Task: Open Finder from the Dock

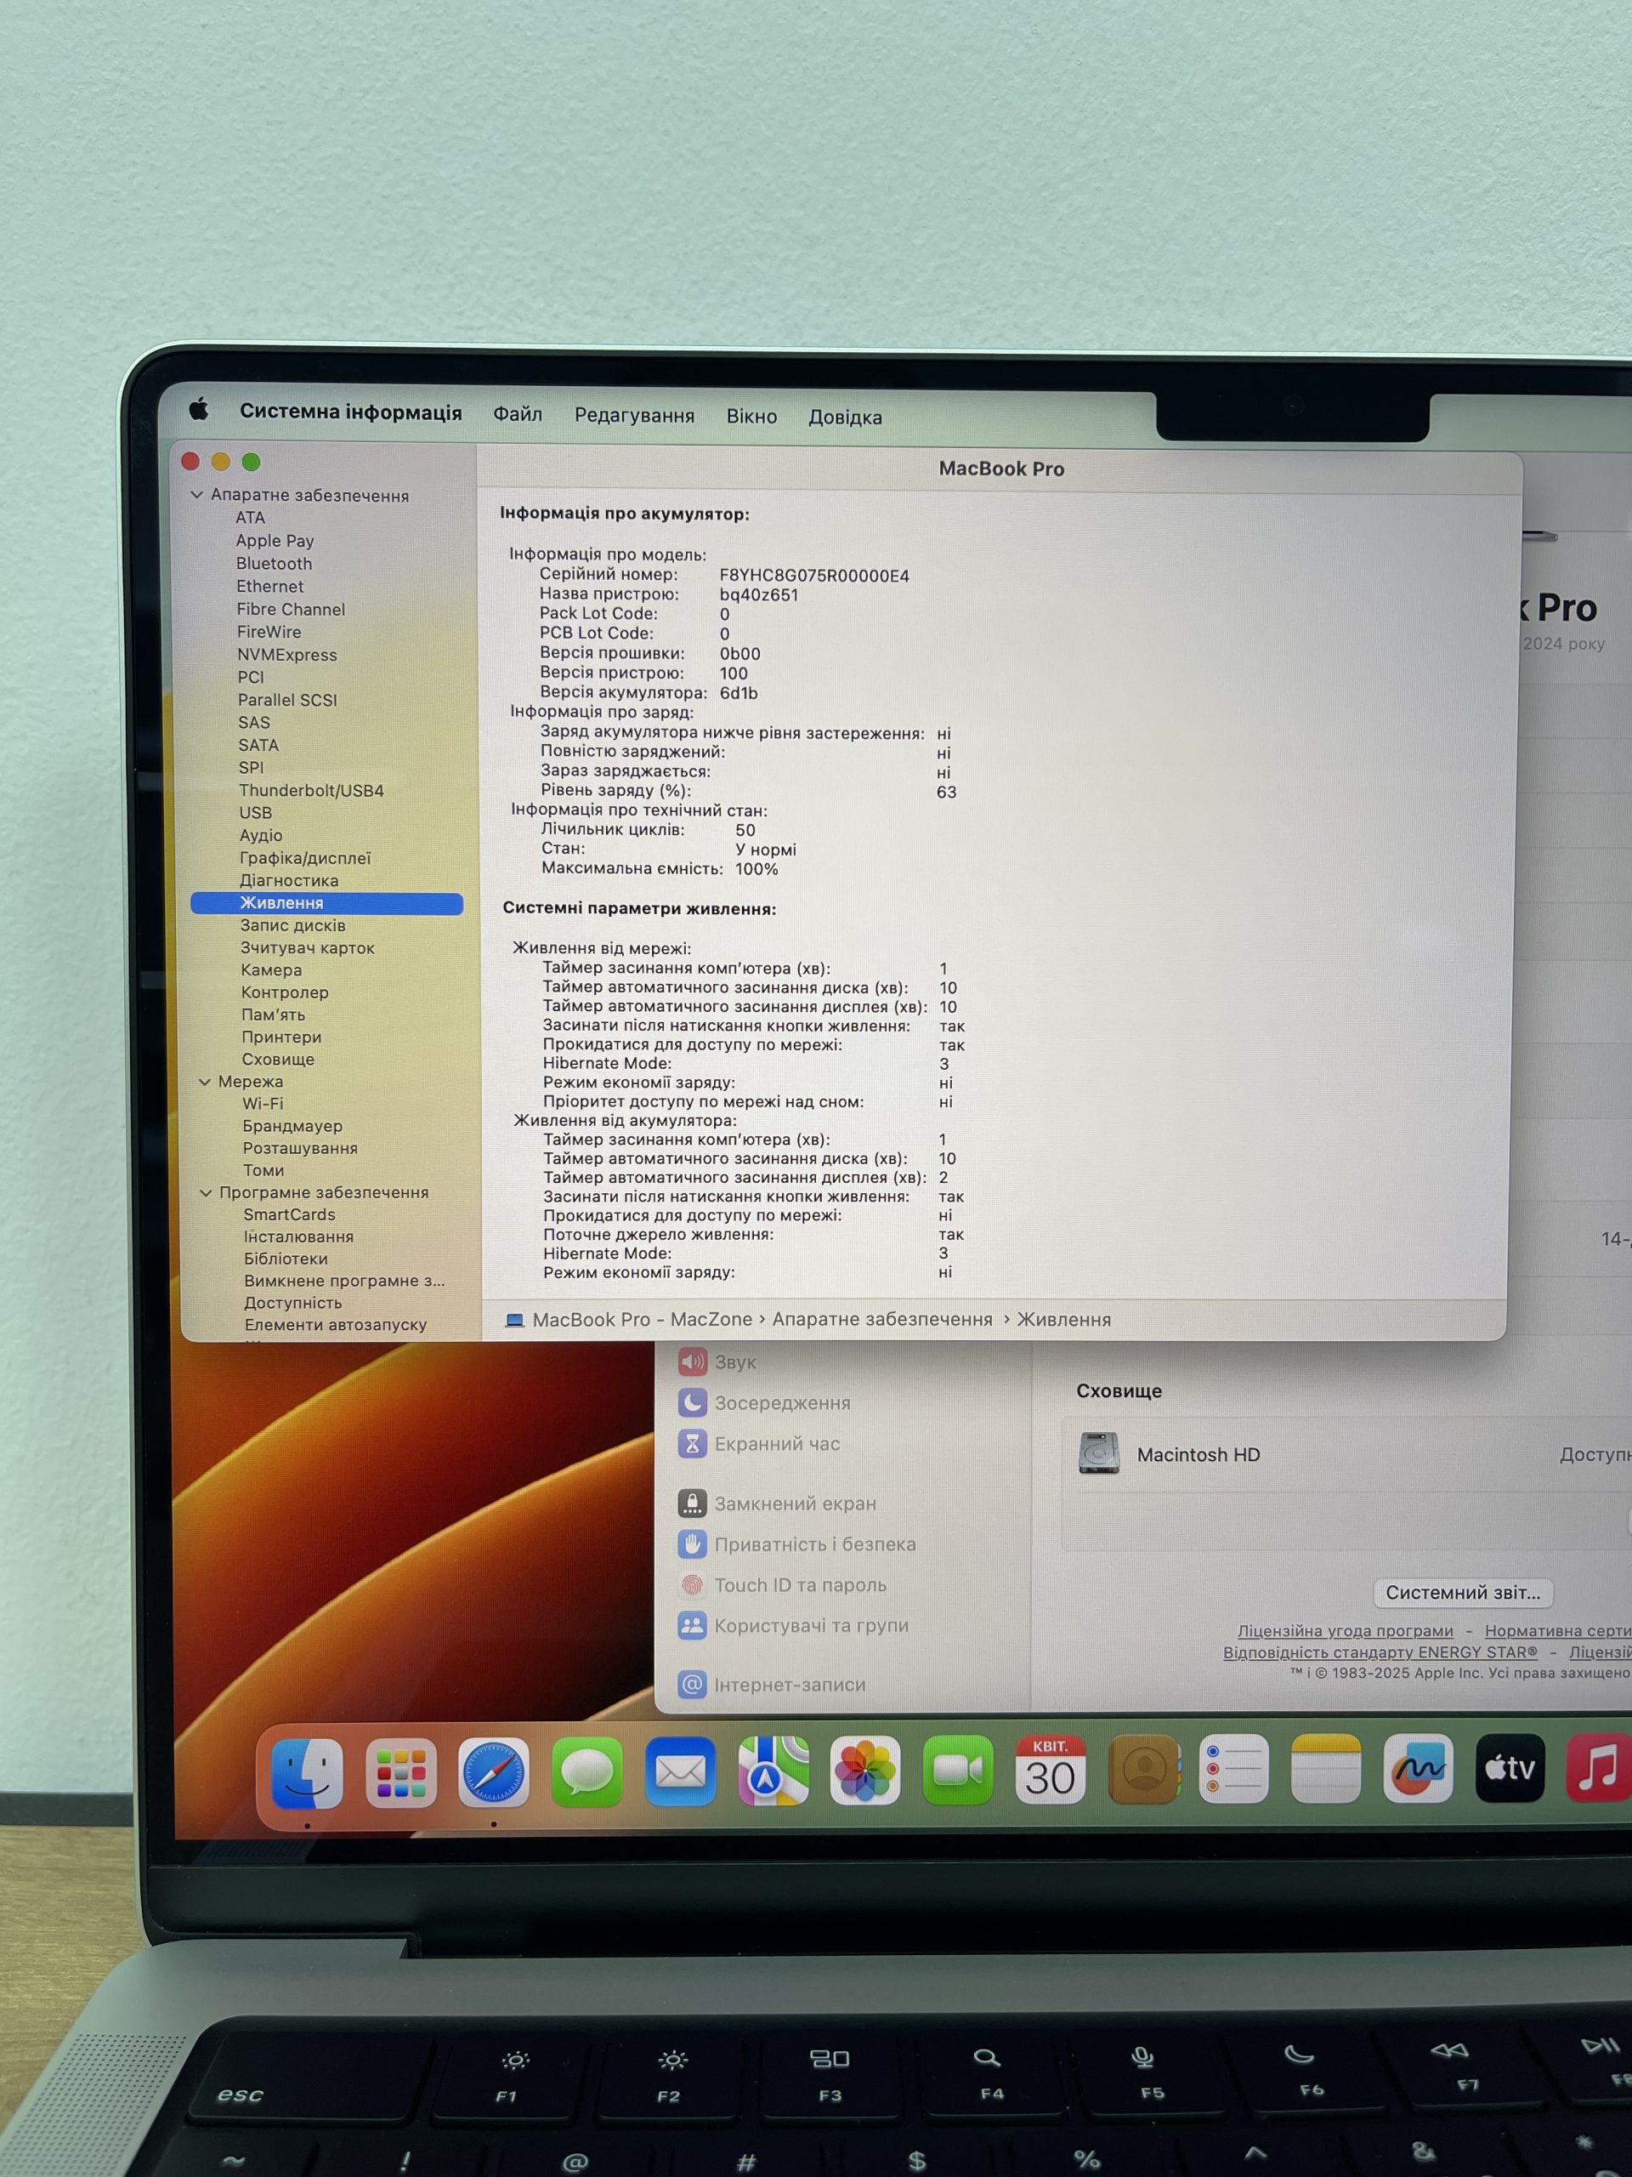Action: tap(307, 1773)
